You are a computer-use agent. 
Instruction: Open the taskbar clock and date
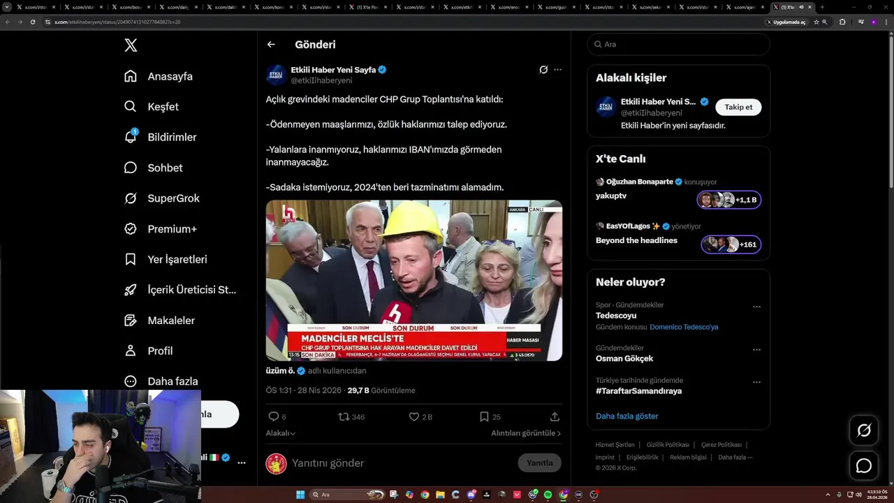[x=876, y=494]
